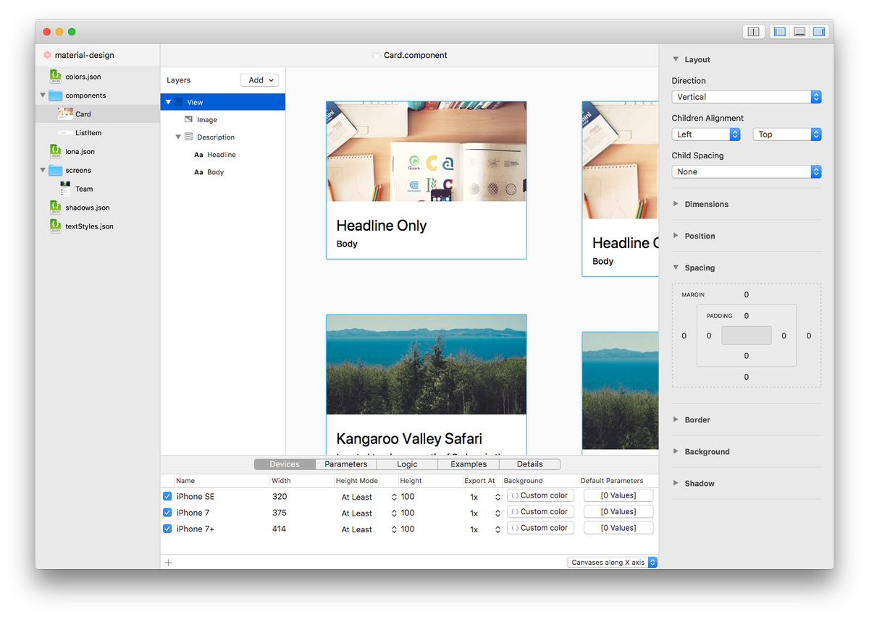Viewport: 869px width, 619px height.
Task: Collapse the View layer disclosure triangle
Action: (x=168, y=102)
